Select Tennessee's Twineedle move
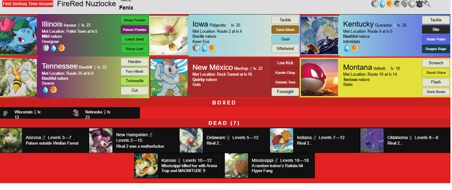 click(x=135, y=81)
